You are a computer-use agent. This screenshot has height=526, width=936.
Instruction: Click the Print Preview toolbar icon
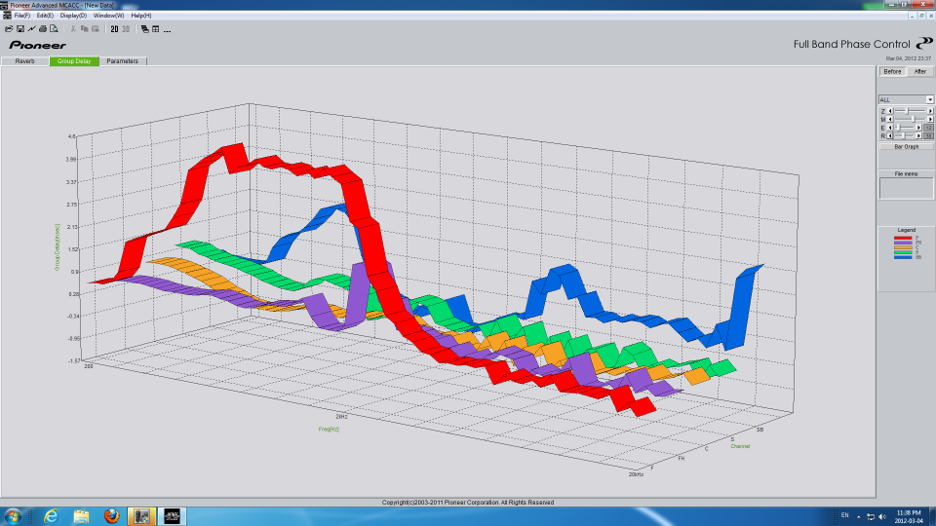pos(55,28)
